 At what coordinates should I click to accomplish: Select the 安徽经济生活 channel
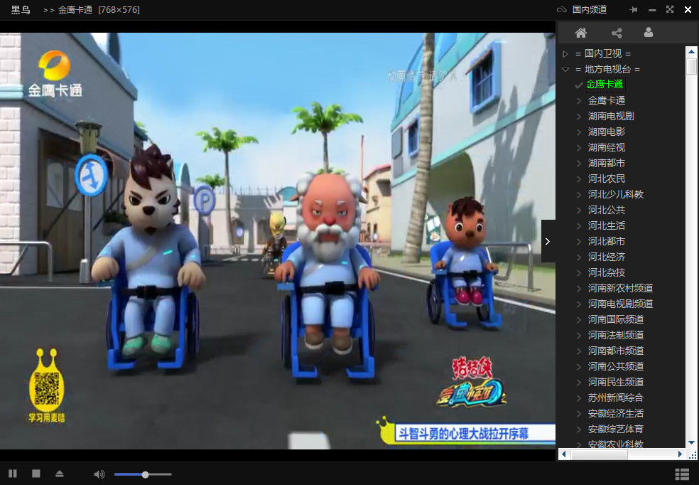(616, 413)
